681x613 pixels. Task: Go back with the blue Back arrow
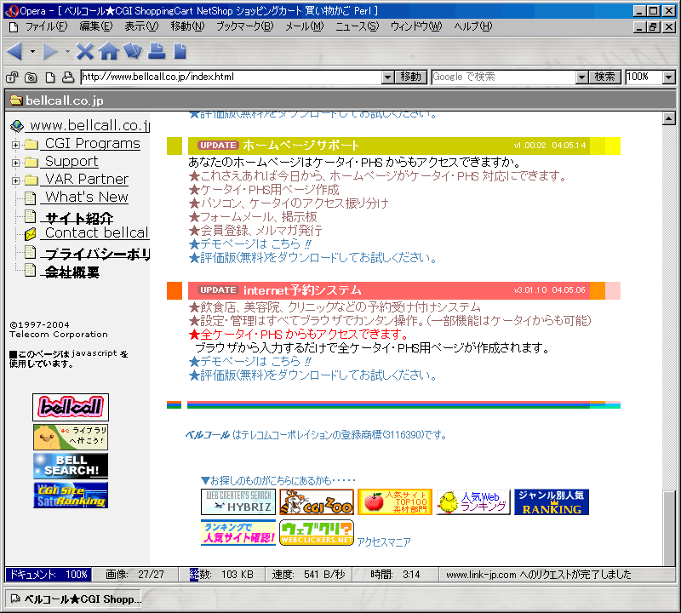click(x=14, y=51)
